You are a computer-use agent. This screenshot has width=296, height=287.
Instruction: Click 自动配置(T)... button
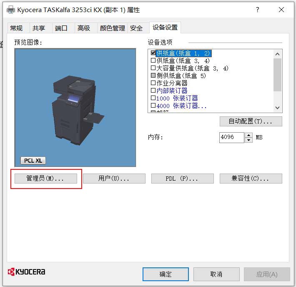pyautogui.click(x=251, y=121)
